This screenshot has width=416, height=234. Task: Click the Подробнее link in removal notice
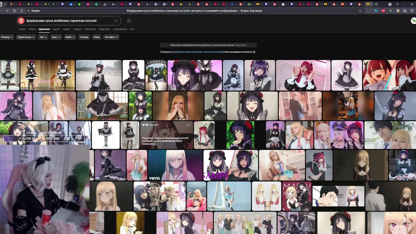(x=240, y=45)
